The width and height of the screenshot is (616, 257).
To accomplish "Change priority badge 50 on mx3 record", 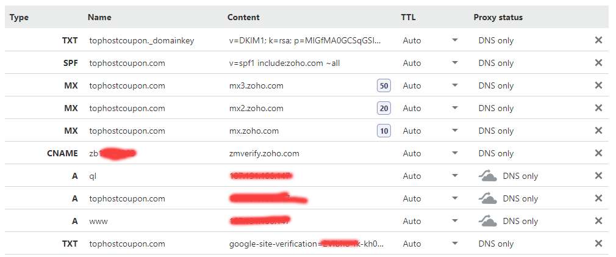I will click(x=384, y=85).
